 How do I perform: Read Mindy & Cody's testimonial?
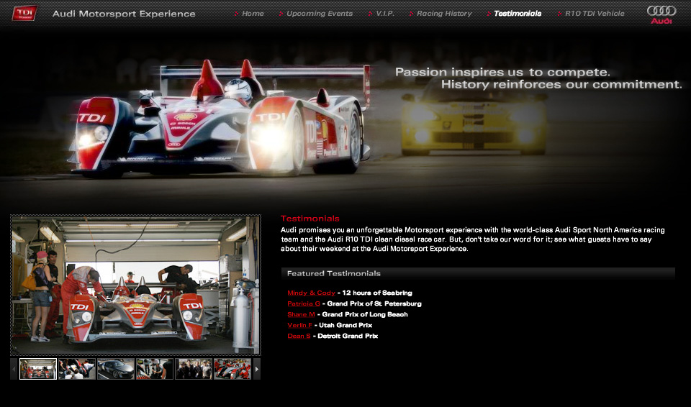coord(311,293)
